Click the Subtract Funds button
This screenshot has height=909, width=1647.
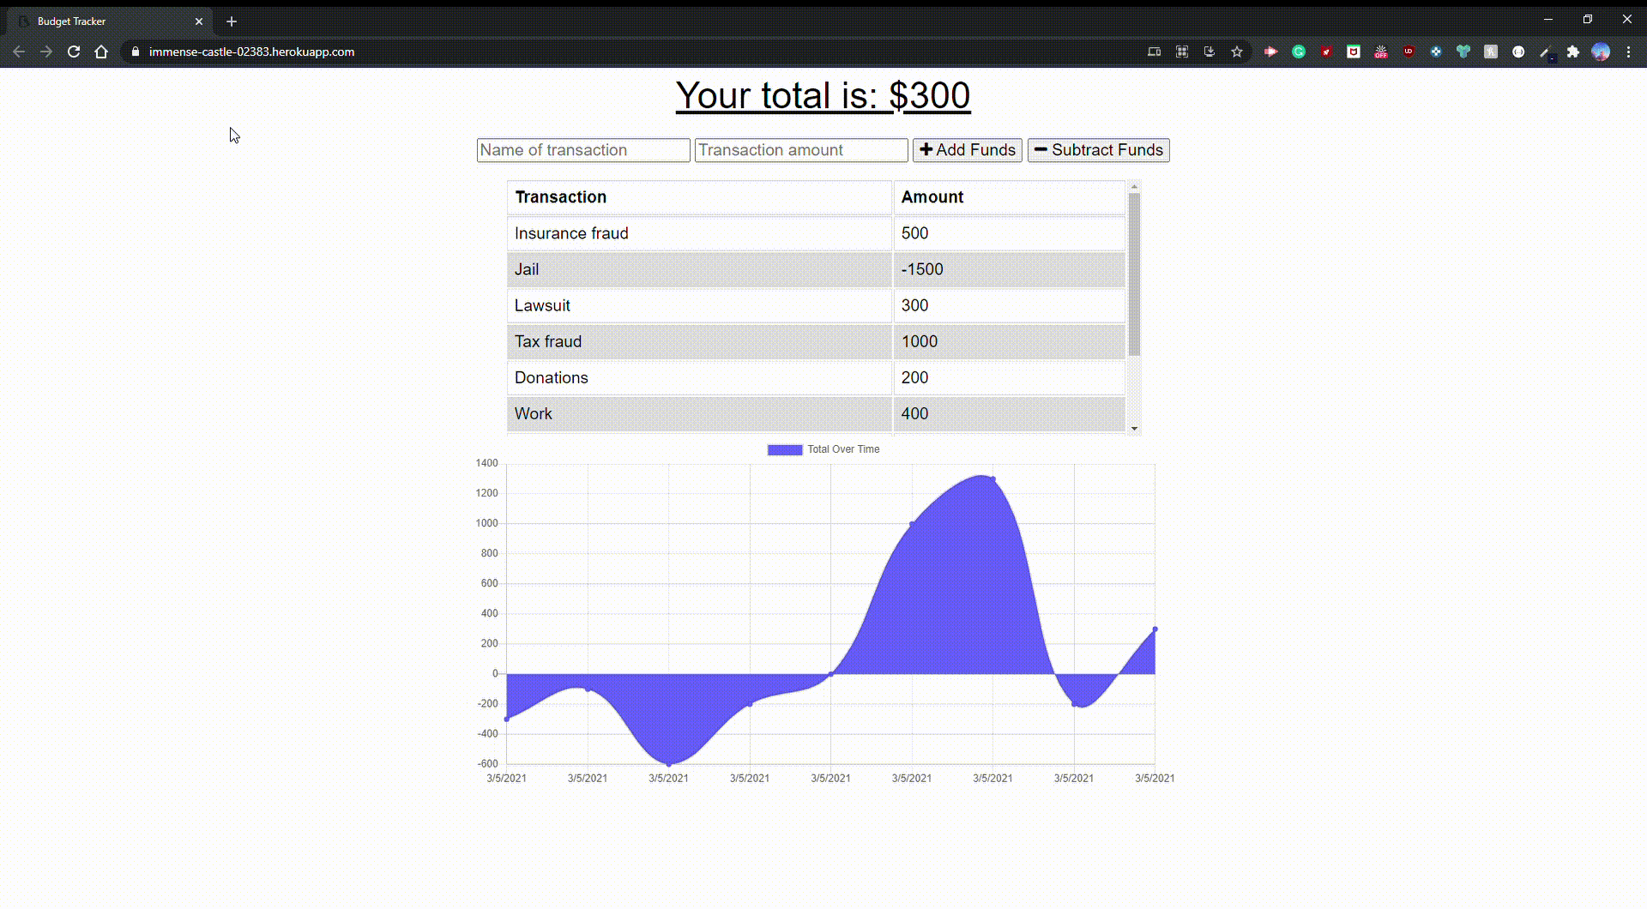[x=1098, y=150]
